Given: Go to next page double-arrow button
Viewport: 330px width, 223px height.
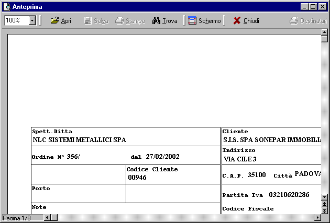Looking at the screenshot, I should point(324,210).
